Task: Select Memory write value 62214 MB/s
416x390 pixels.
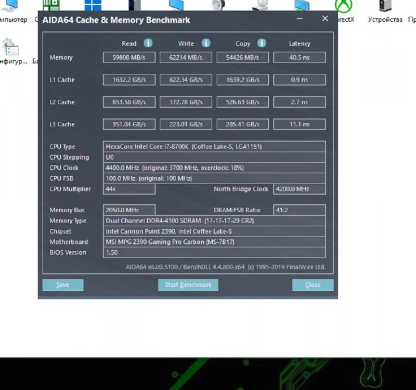Action: tap(186, 57)
